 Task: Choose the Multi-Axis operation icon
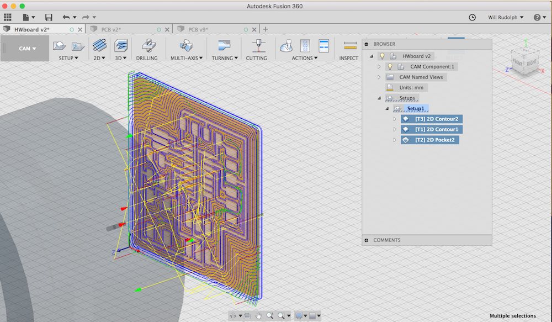pyautogui.click(x=186, y=45)
